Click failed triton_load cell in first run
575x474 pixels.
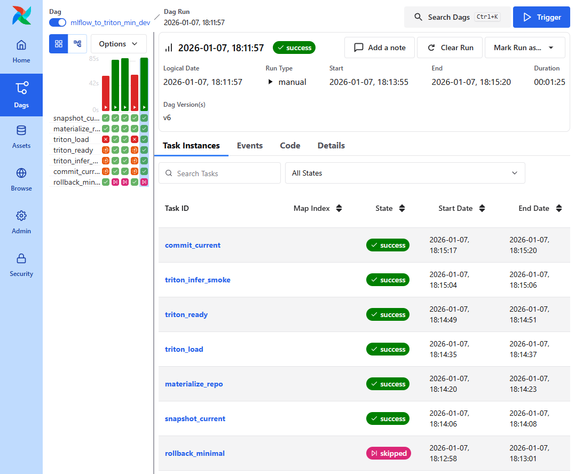pos(106,139)
